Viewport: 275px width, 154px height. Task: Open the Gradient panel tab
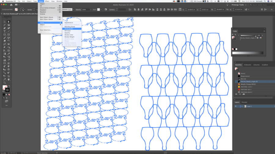click(264, 65)
